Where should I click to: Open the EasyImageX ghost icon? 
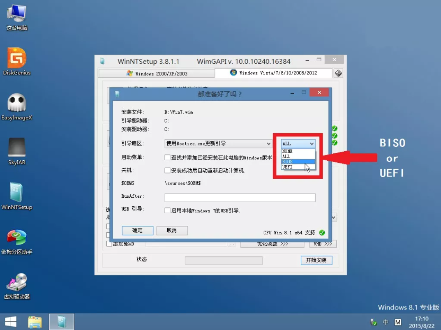16,106
